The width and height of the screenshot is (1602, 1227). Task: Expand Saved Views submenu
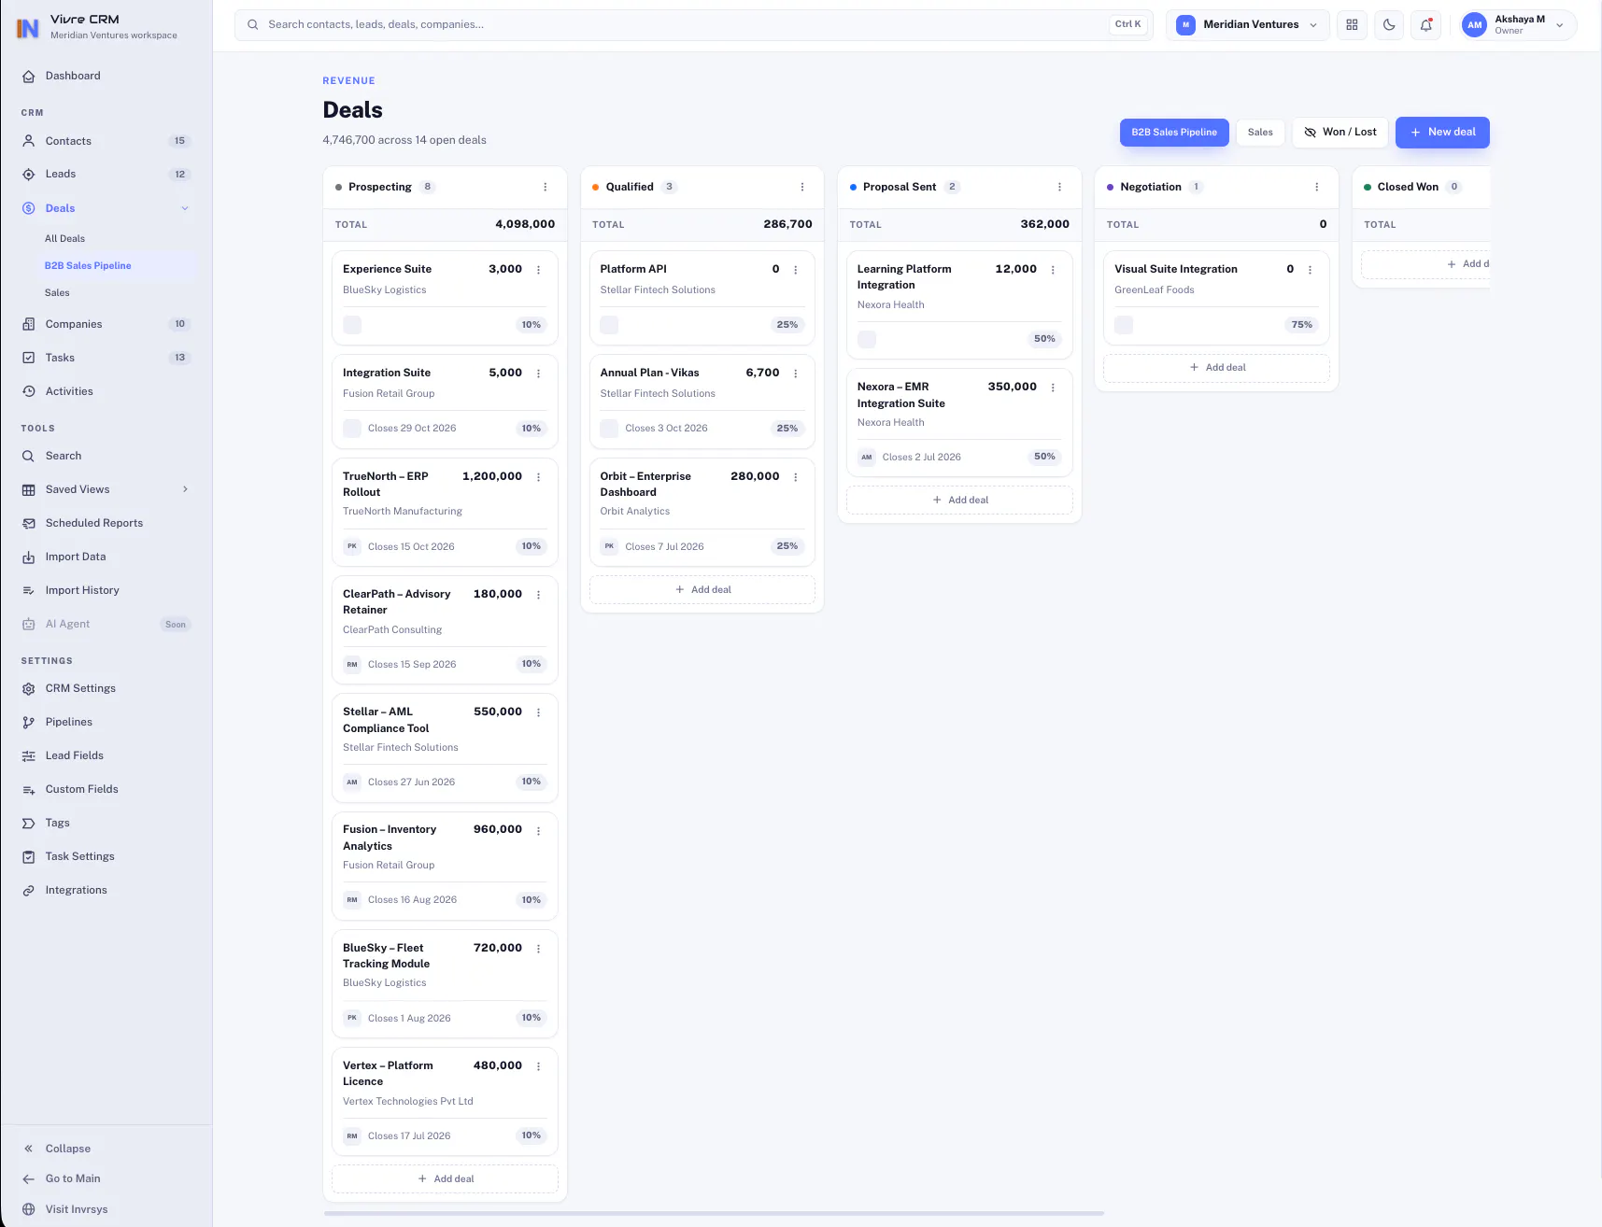185,489
